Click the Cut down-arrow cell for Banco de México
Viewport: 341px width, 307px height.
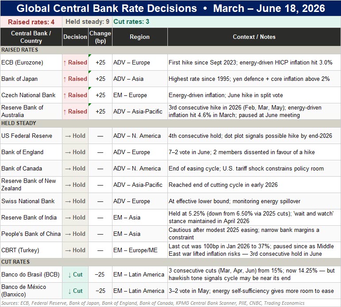click(75, 291)
